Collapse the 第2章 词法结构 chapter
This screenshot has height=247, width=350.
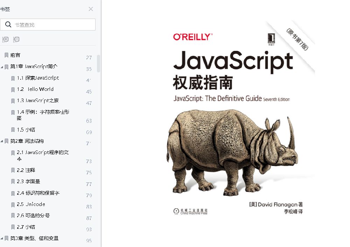[2, 141]
